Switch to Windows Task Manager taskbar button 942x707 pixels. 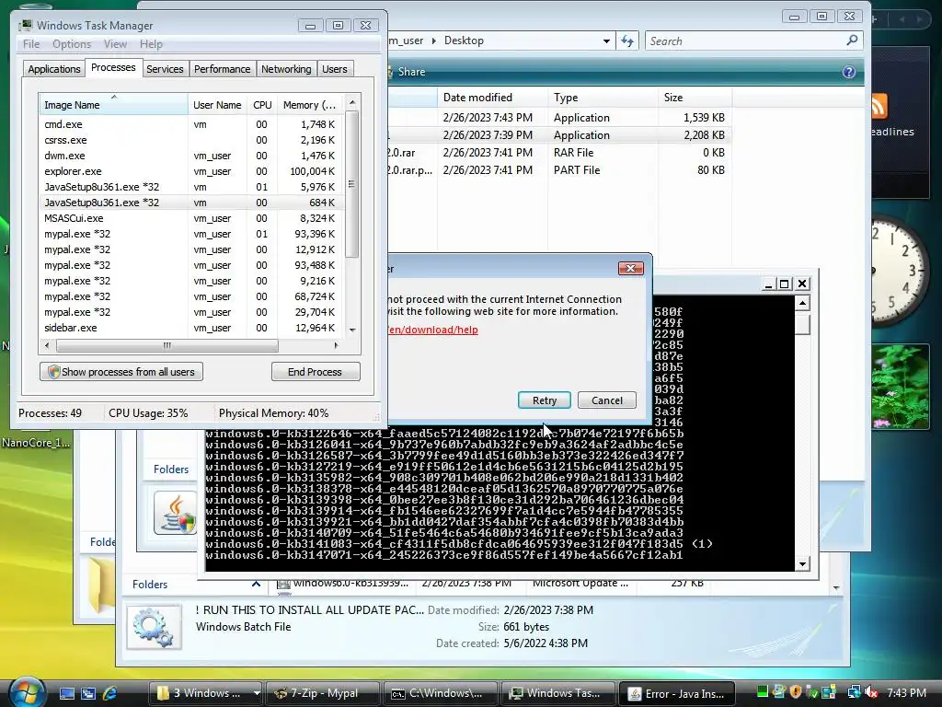pyautogui.click(x=557, y=693)
